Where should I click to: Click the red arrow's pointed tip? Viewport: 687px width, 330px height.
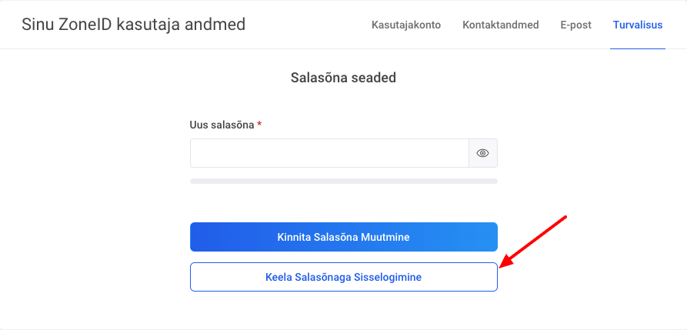pyautogui.click(x=502, y=265)
